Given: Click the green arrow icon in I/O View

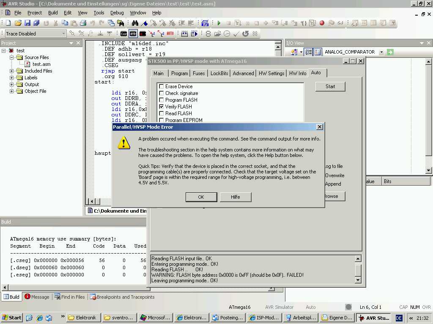Looking at the screenshot, I should (x=390, y=52).
